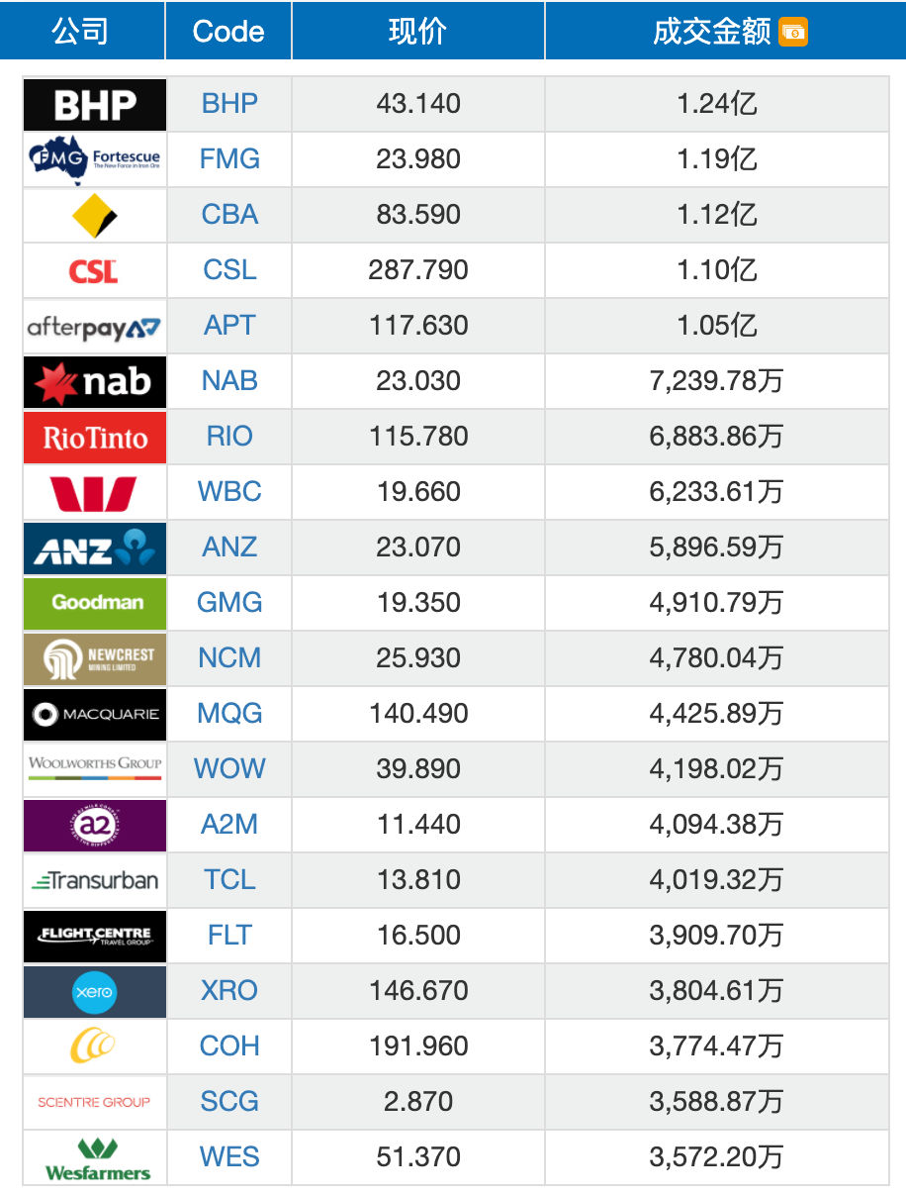Sort by the 现价 column header
The image size is (906, 1196).
[x=418, y=31]
